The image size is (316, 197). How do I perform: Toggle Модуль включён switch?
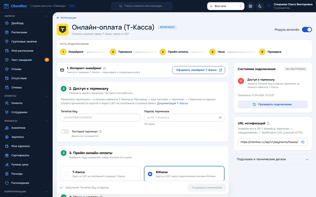point(307,30)
